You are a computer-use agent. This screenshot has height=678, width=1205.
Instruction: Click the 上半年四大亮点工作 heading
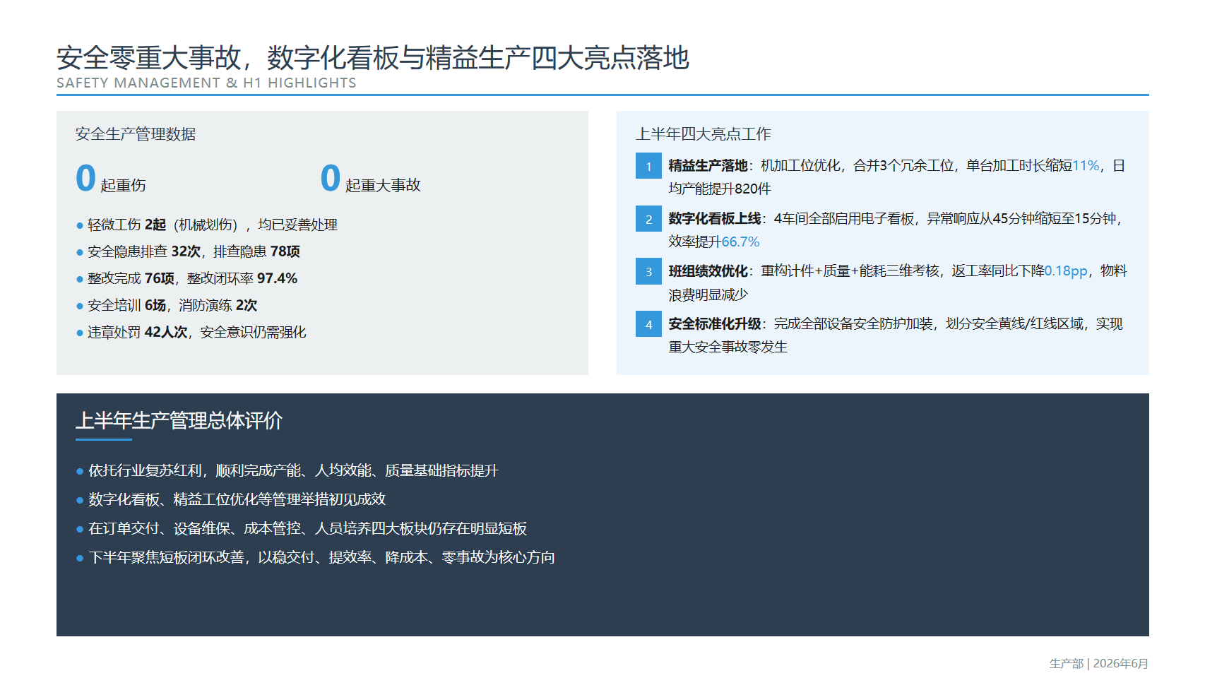click(704, 134)
